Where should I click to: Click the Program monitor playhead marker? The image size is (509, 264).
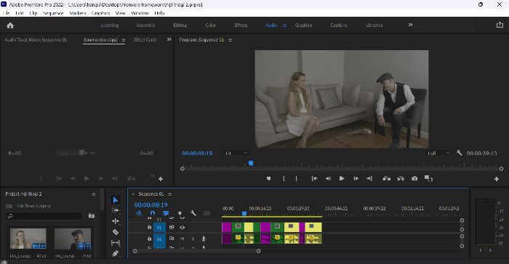point(251,163)
